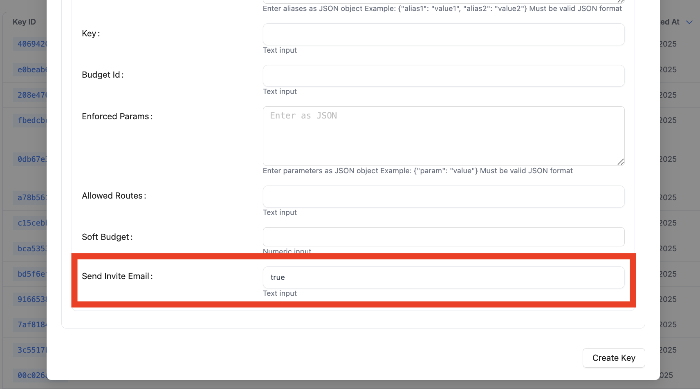
Task: Click the Send Invite Email label
Action: pos(116,276)
